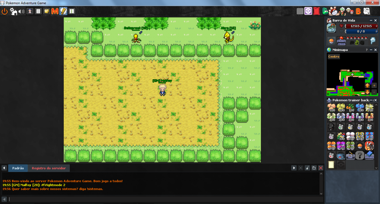Select the Ultra Ball stack in backpack
Viewport: 380px width, 204px height.
point(360,137)
